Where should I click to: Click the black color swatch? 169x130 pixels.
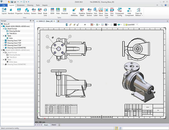[115, 25]
